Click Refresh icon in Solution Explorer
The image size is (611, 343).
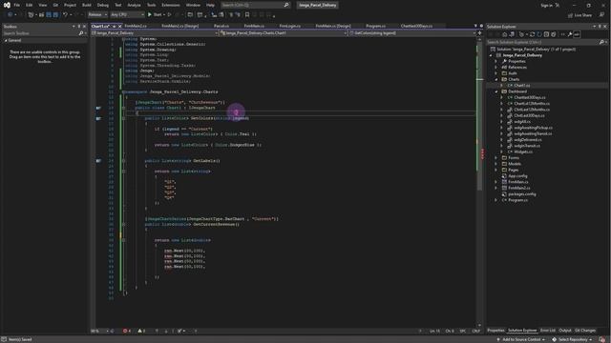[x=539, y=34]
